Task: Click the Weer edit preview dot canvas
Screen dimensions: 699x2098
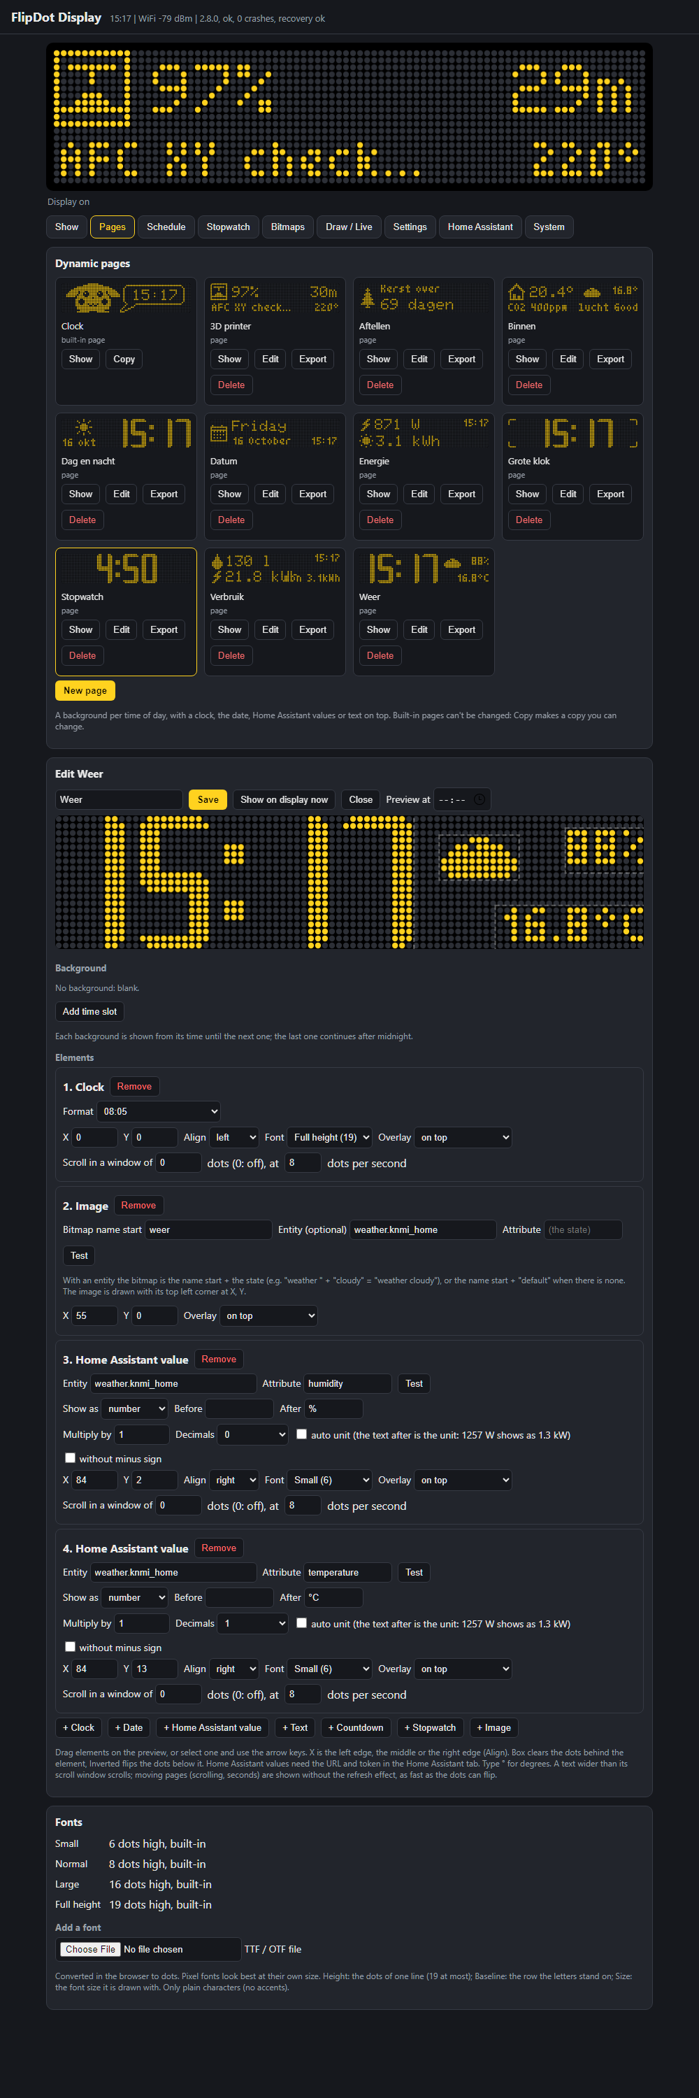Action: pyautogui.click(x=349, y=883)
